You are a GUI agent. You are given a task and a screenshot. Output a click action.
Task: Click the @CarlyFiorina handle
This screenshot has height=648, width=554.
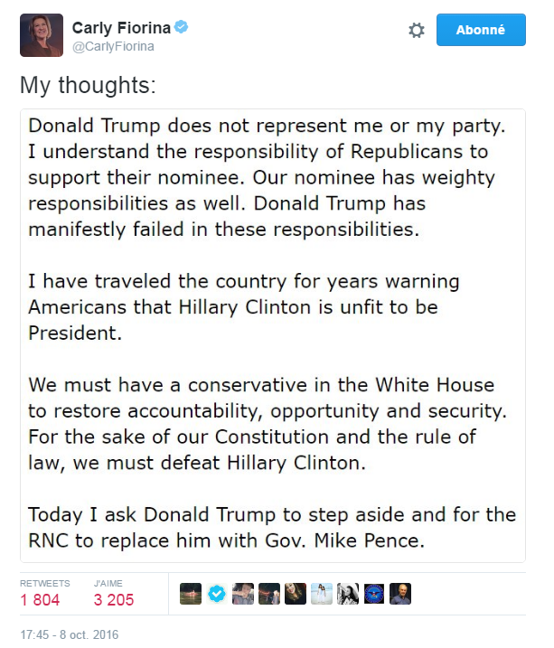click(112, 47)
